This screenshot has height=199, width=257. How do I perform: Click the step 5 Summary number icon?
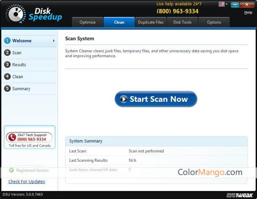[x=7, y=89]
